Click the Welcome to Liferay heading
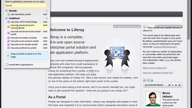The image size is (192, 108). click(x=67, y=30)
